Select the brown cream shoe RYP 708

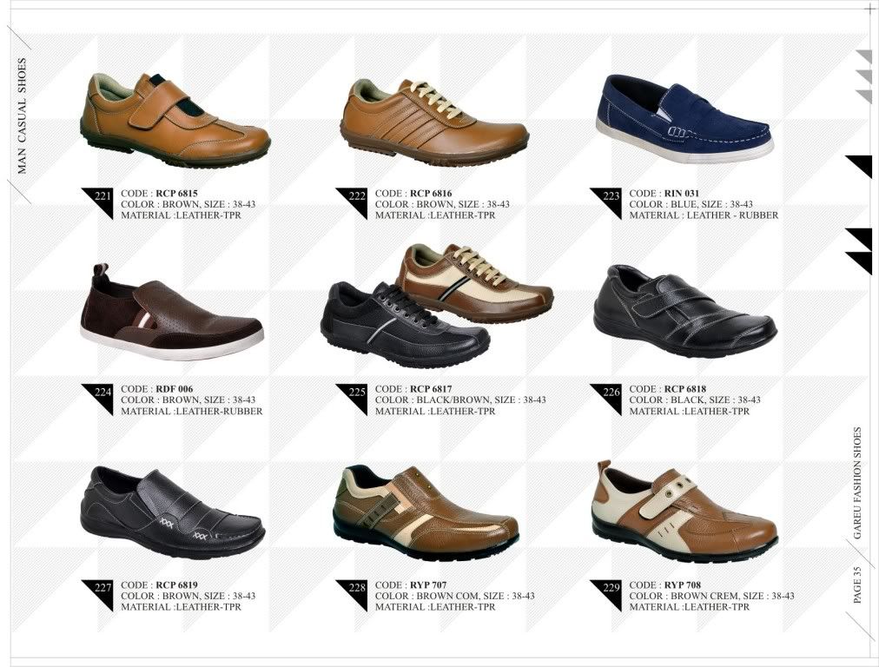tap(684, 512)
